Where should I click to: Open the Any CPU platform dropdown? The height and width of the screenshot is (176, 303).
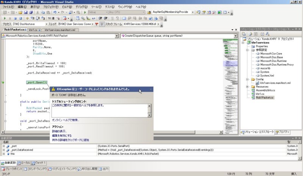point(144,12)
